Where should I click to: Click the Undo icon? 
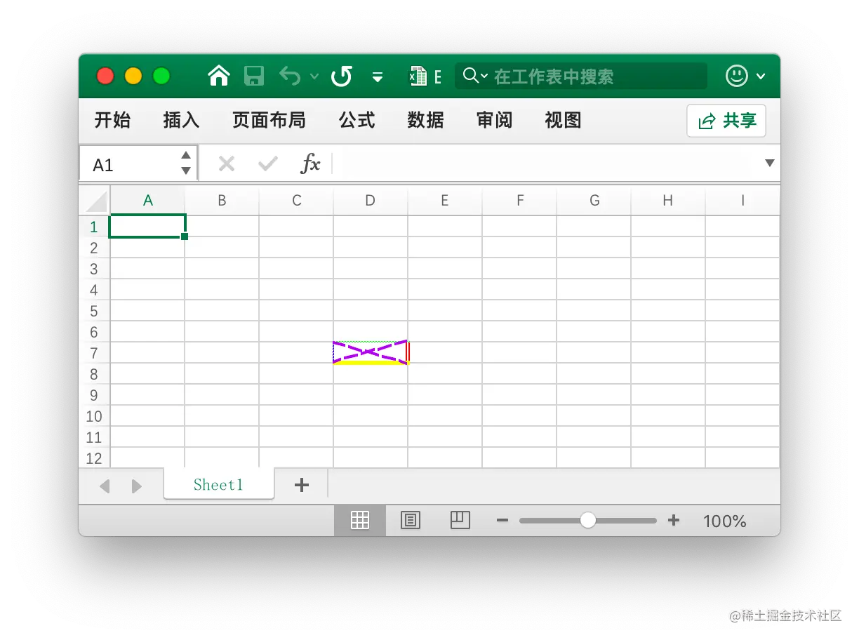290,76
